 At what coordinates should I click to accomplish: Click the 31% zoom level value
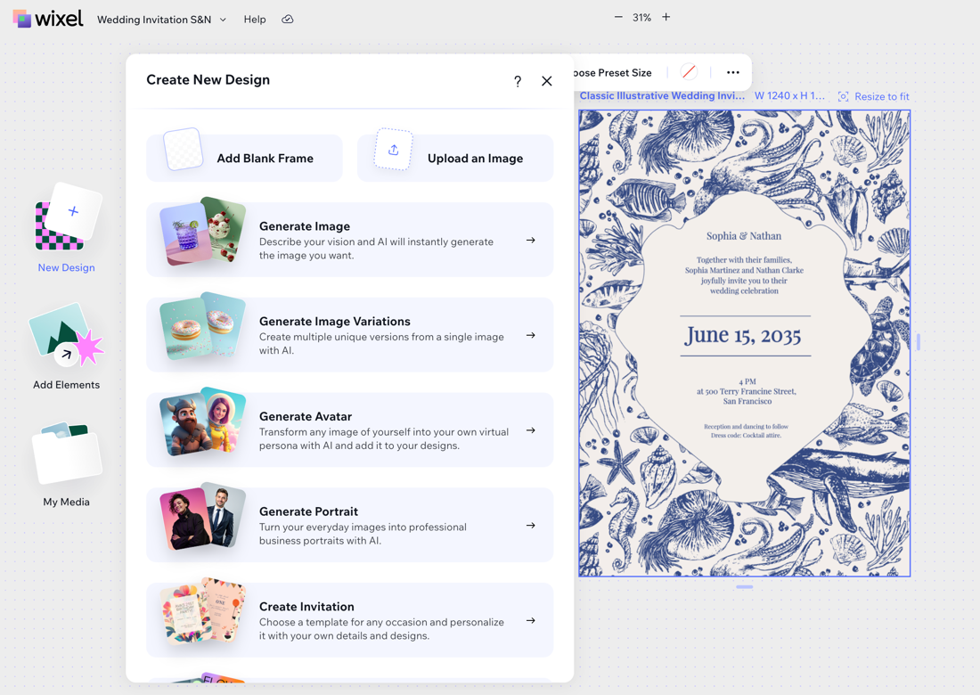(641, 18)
